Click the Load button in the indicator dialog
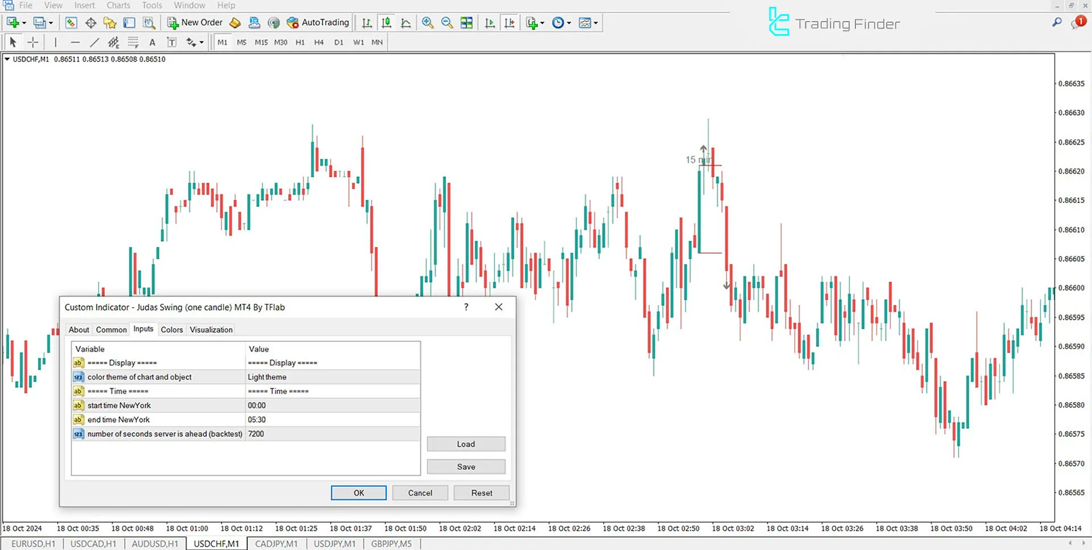Screen dimensions: 1092x550 coord(466,444)
